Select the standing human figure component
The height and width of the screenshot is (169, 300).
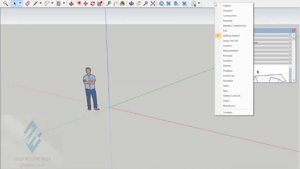(x=90, y=89)
